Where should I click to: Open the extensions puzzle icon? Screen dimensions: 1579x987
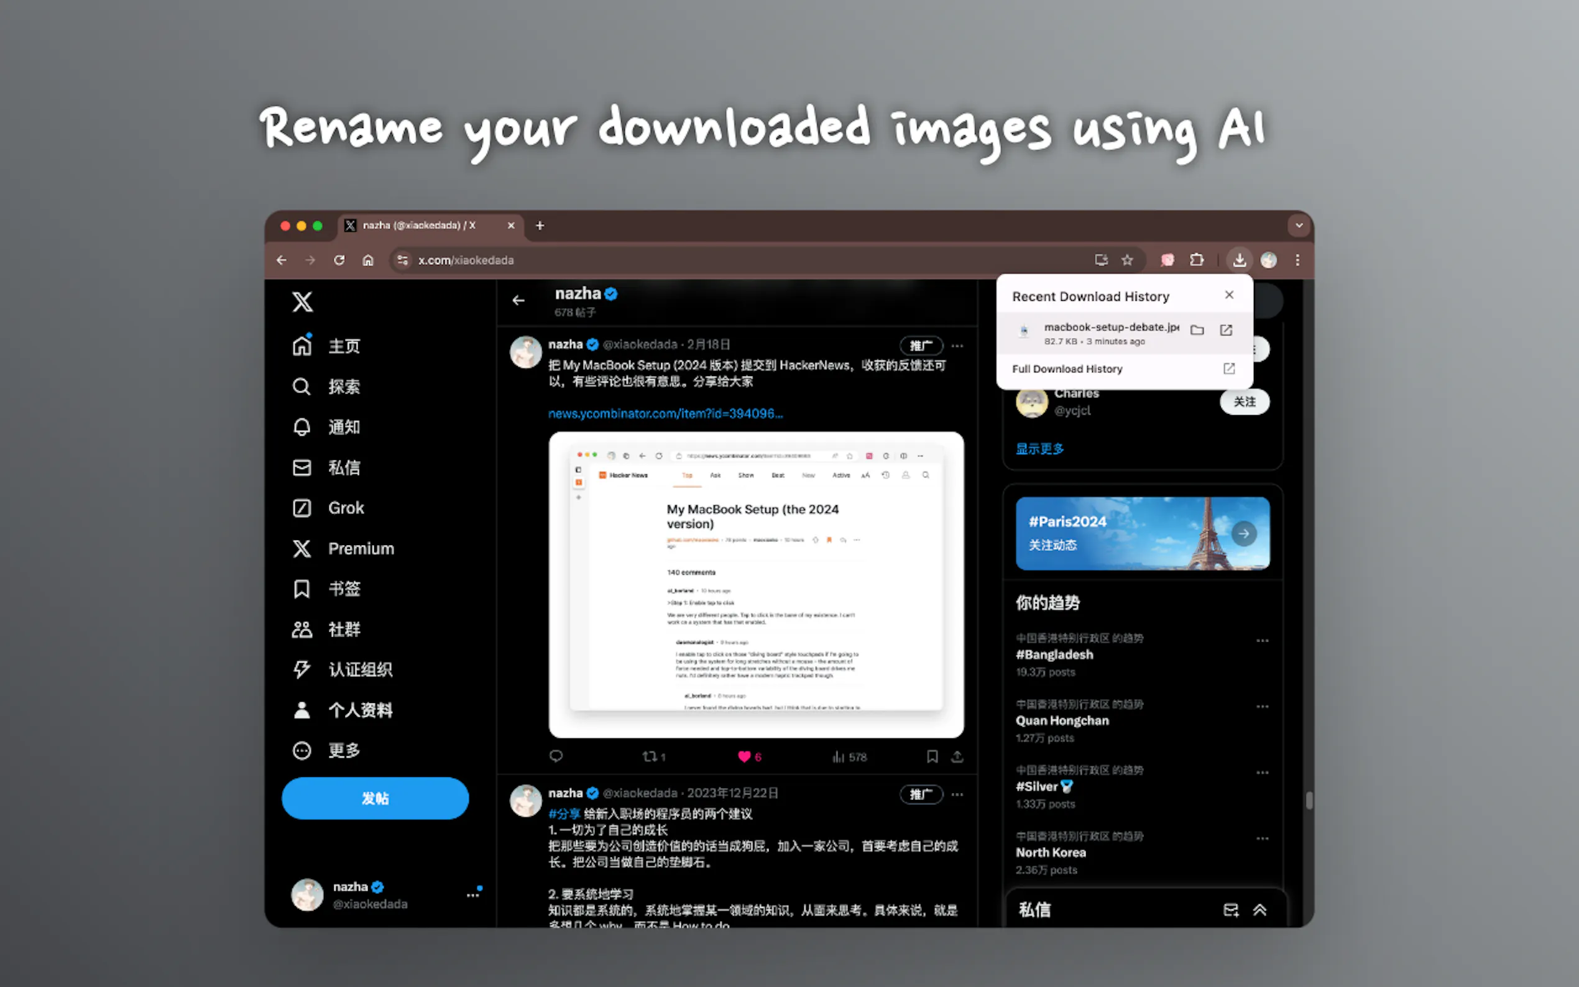[x=1197, y=260]
